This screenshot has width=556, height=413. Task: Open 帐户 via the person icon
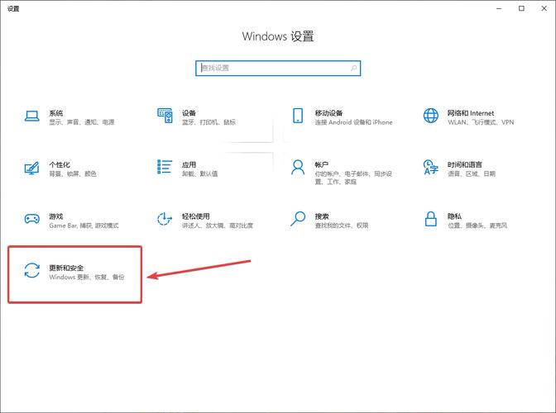(298, 169)
